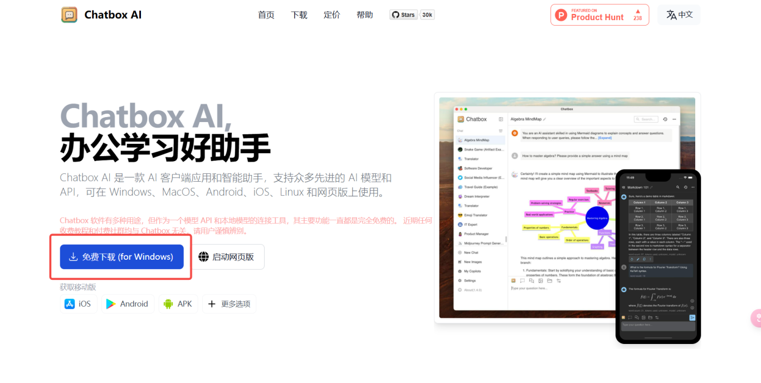The height and width of the screenshot is (383, 761).
Task: Open the Chatbox AI brand name link
Action: coord(113,15)
